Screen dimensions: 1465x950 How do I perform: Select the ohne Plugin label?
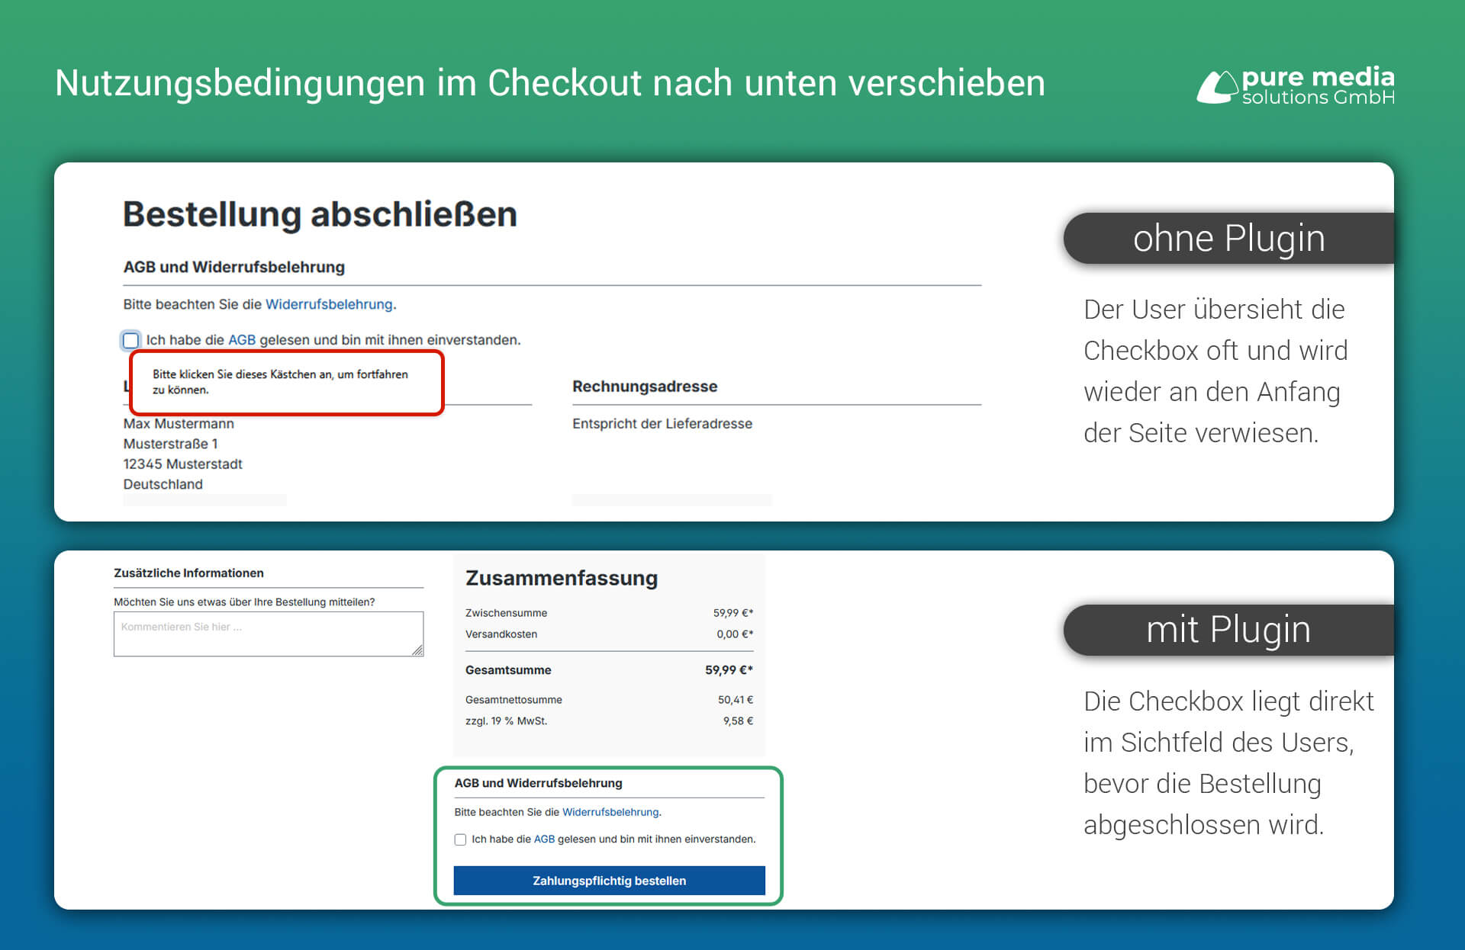click(1228, 238)
